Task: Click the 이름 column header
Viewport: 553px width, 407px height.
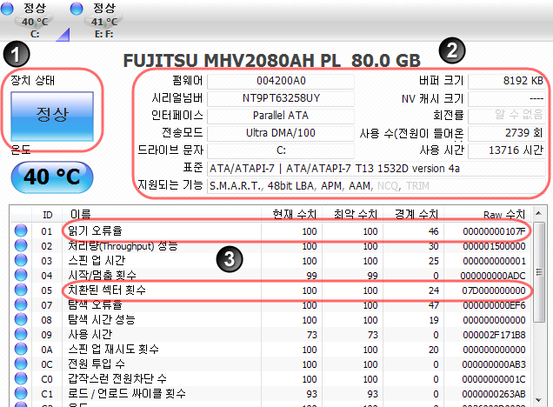Action: coord(162,215)
